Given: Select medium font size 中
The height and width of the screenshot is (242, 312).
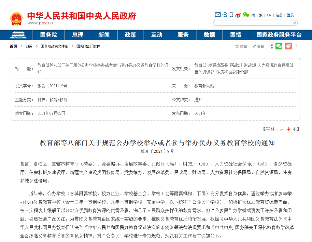Looking at the screenshot, I should coord(288,129).
